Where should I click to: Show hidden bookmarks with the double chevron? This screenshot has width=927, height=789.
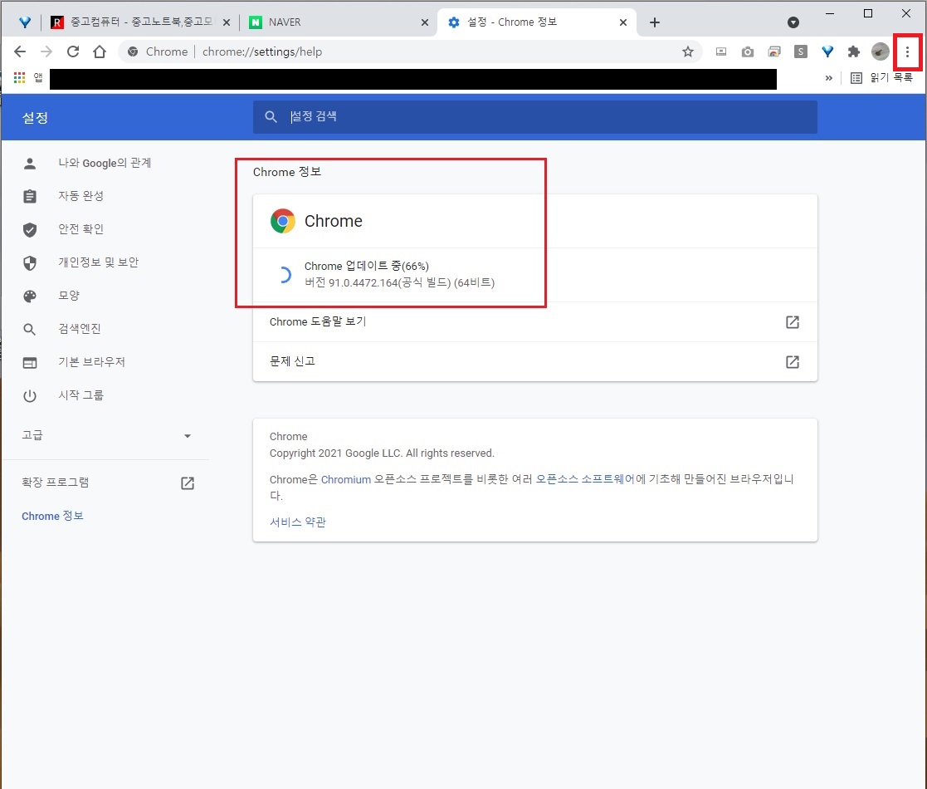tap(829, 78)
